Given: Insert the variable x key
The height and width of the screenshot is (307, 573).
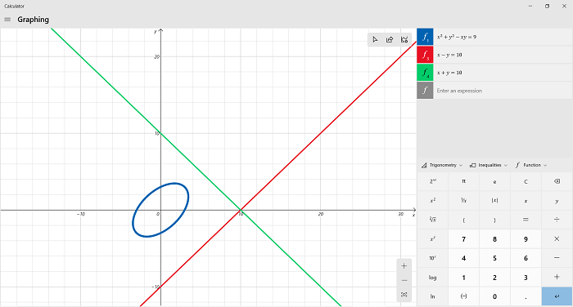Looking at the screenshot, I should click(x=526, y=201).
